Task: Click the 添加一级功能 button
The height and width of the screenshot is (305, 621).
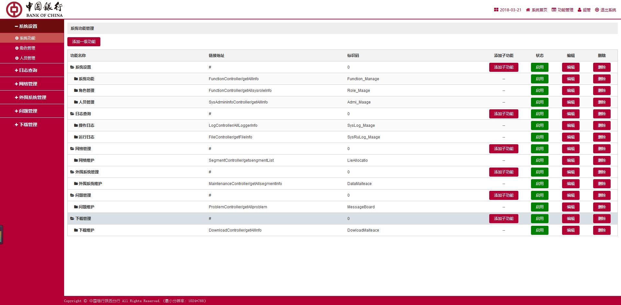Action: pyautogui.click(x=84, y=42)
